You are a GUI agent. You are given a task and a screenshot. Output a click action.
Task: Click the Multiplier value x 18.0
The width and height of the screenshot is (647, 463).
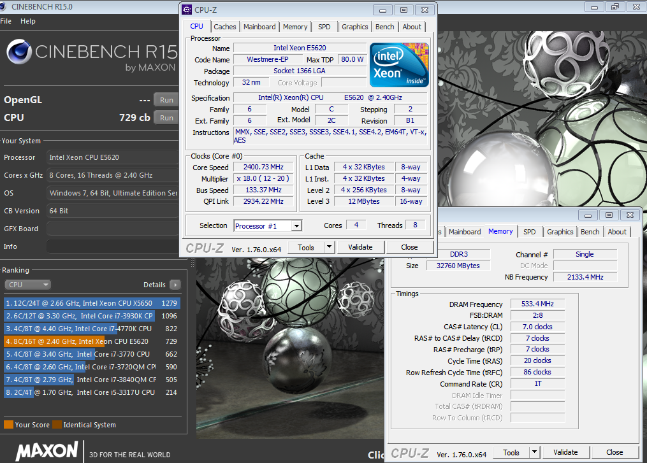[263, 178]
